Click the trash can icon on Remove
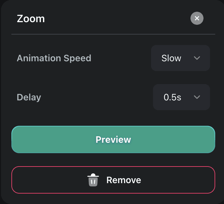The height and width of the screenshot is (204, 224). (93, 180)
